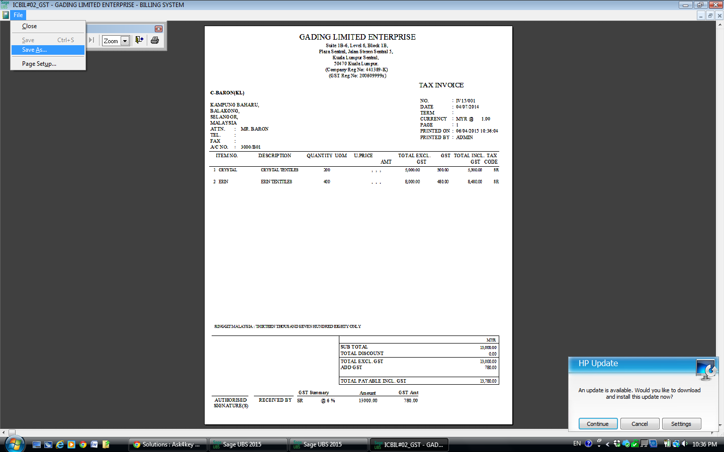
Task: Open Page Setup... from the menu
Action: click(x=48, y=64)
